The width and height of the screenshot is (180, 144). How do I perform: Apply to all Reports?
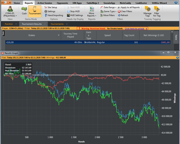(129, 7)
